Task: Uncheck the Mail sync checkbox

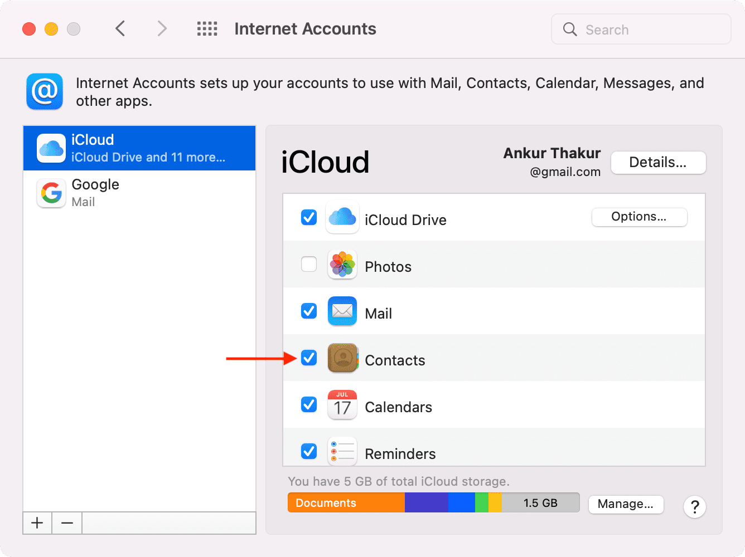Action: coord(308,311)
